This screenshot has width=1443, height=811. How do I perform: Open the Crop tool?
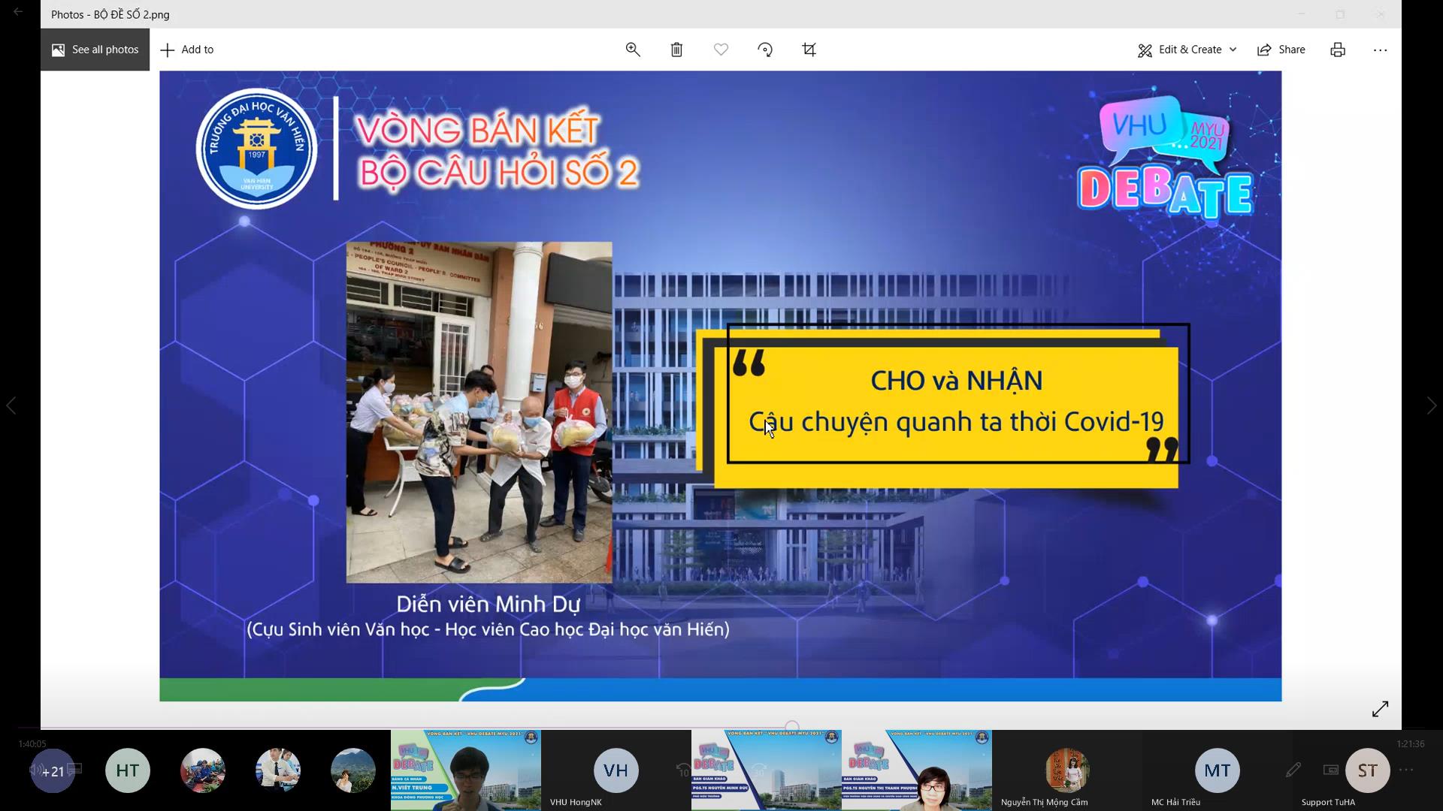click(809, 50)
